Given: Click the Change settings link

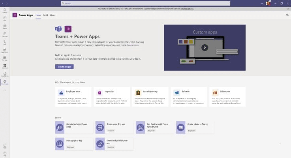Looking at the screenshot, I should tap(187, 8).
